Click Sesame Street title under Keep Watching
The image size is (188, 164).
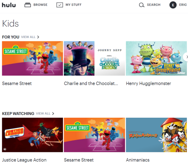tap(79, 160)
